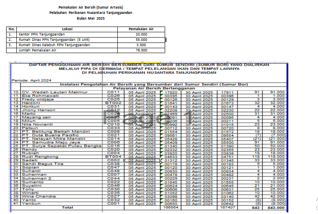Select 'PT. Belitung Berkah Mandiri' name cell
The width and height of the screenshot is (318, 214).
pyautogui.click(x=62, y=132)
